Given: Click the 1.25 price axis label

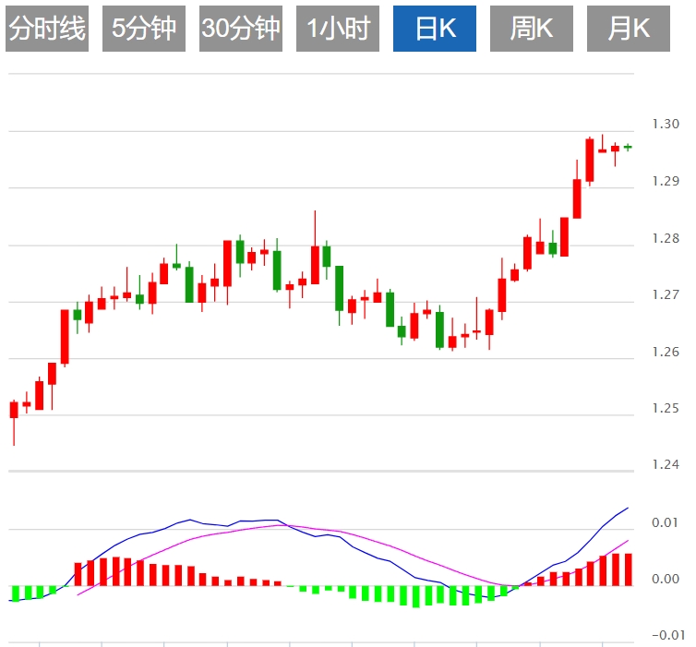Looking at the screenshot, I should pos(666,408).
